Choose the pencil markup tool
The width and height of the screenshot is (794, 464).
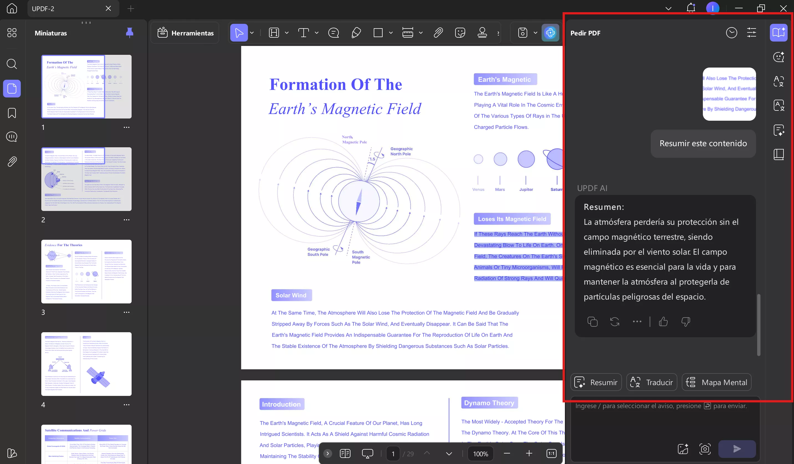point(356,33)
